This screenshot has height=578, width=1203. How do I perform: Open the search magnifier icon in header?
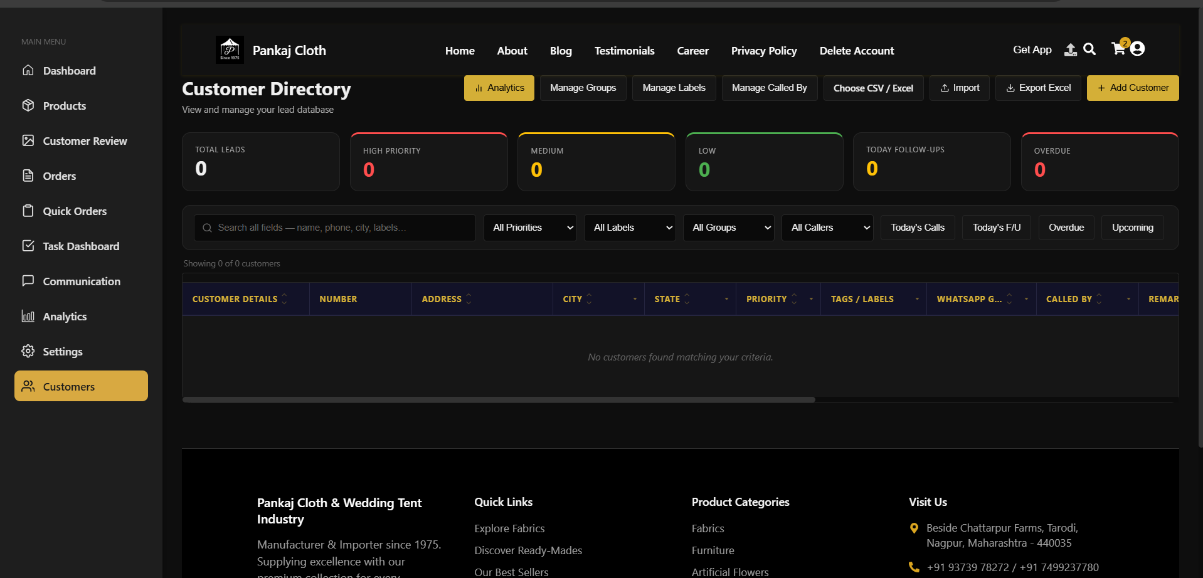tap(1089, 49)
